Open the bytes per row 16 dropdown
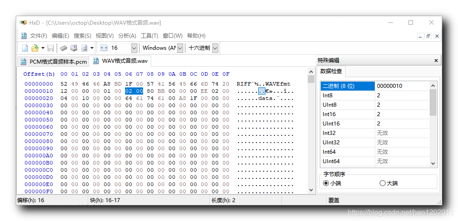The height and width of the screenshot is (221, 458). [134, 48]
